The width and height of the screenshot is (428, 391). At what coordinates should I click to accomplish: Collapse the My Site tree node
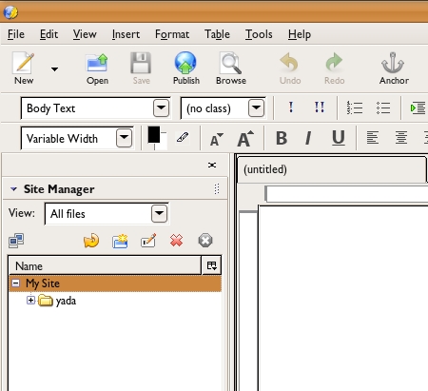pyautogui.click(x=15, y=283)
